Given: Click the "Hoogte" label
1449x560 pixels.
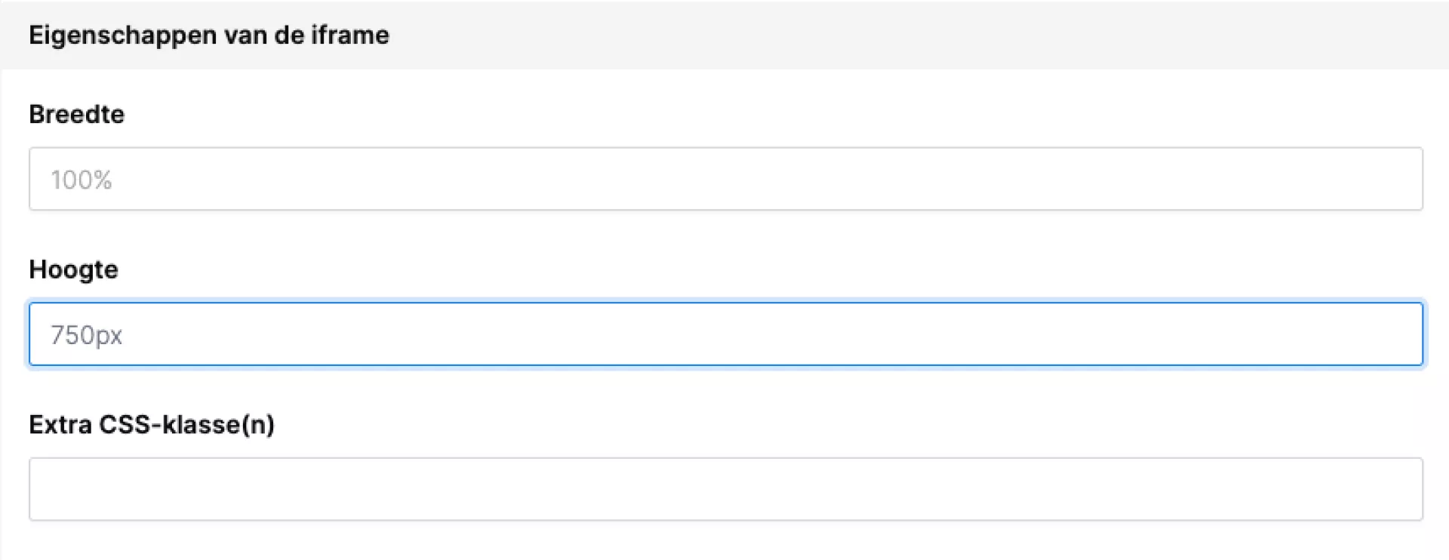Looking at the screenshot, I should click(x=73, y=269).
